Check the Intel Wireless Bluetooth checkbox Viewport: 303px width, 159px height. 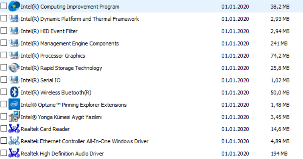click(4, 92)
